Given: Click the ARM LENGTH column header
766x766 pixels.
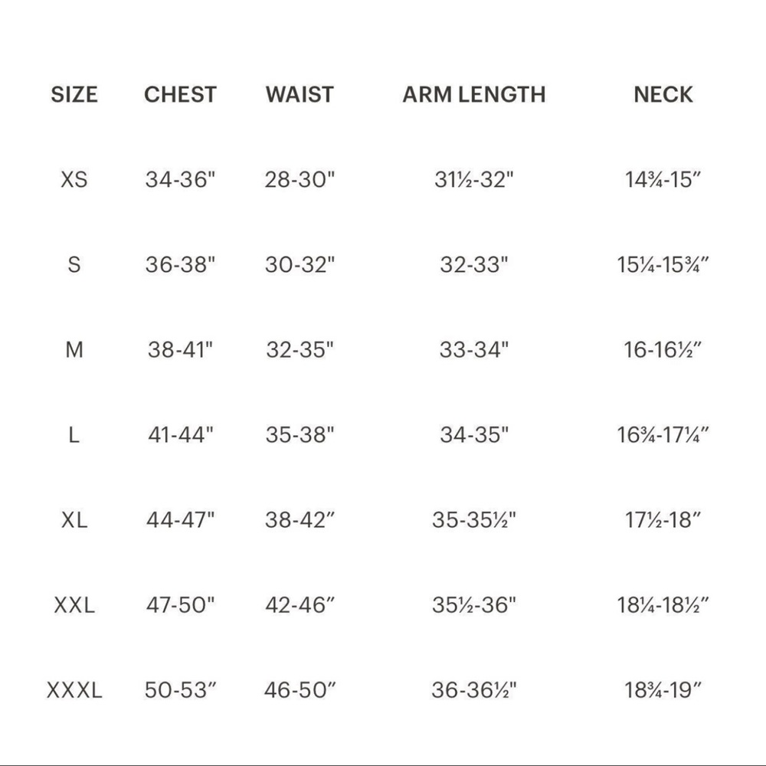Looking at the screenshot, I should (x=474, y=94).
